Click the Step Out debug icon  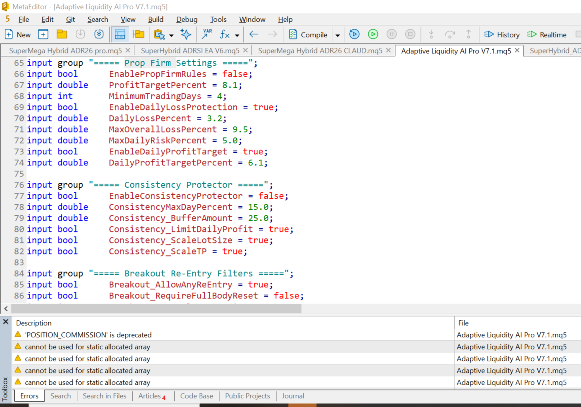tap(469, 34)
